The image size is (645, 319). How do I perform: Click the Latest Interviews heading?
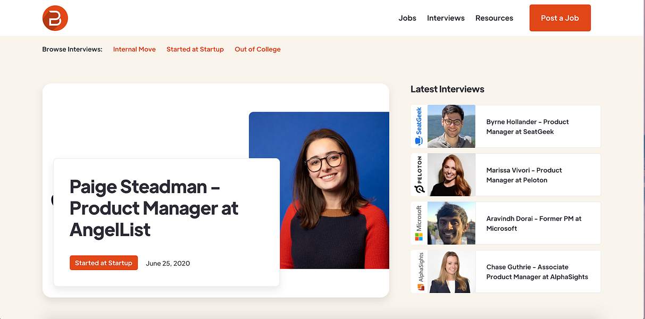click(x=447, y=89)
